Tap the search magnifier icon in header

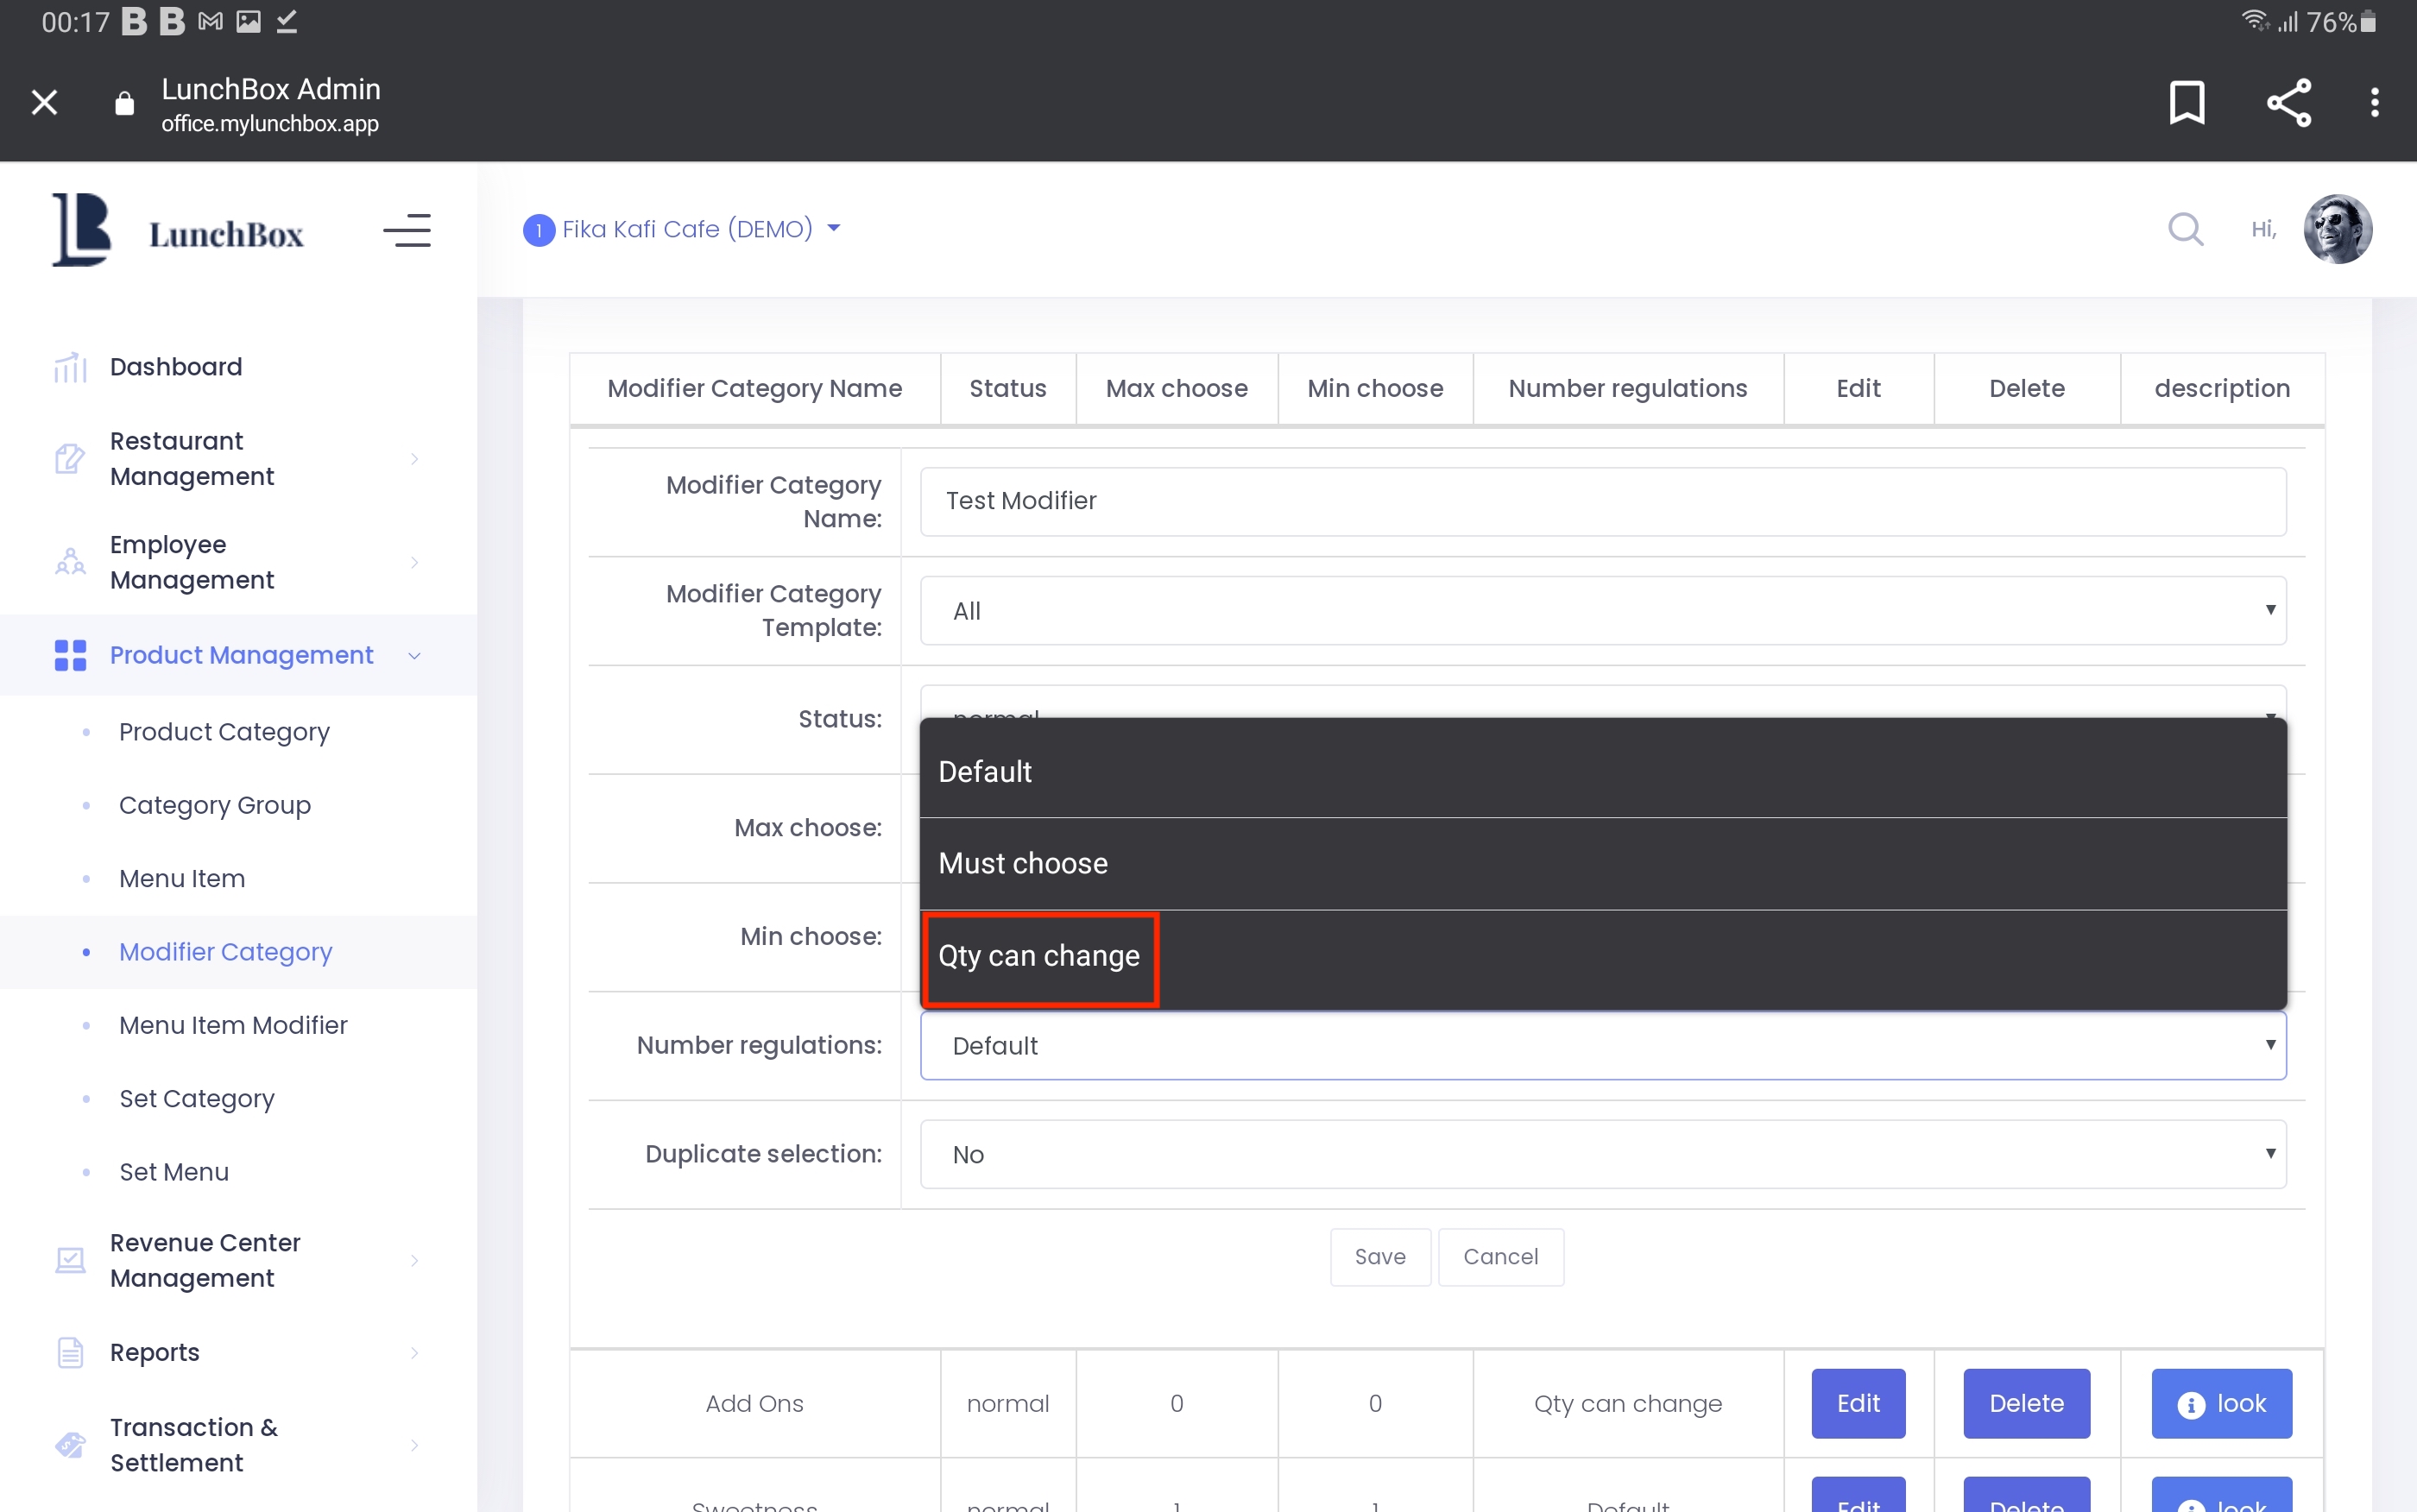(2184, 229)
